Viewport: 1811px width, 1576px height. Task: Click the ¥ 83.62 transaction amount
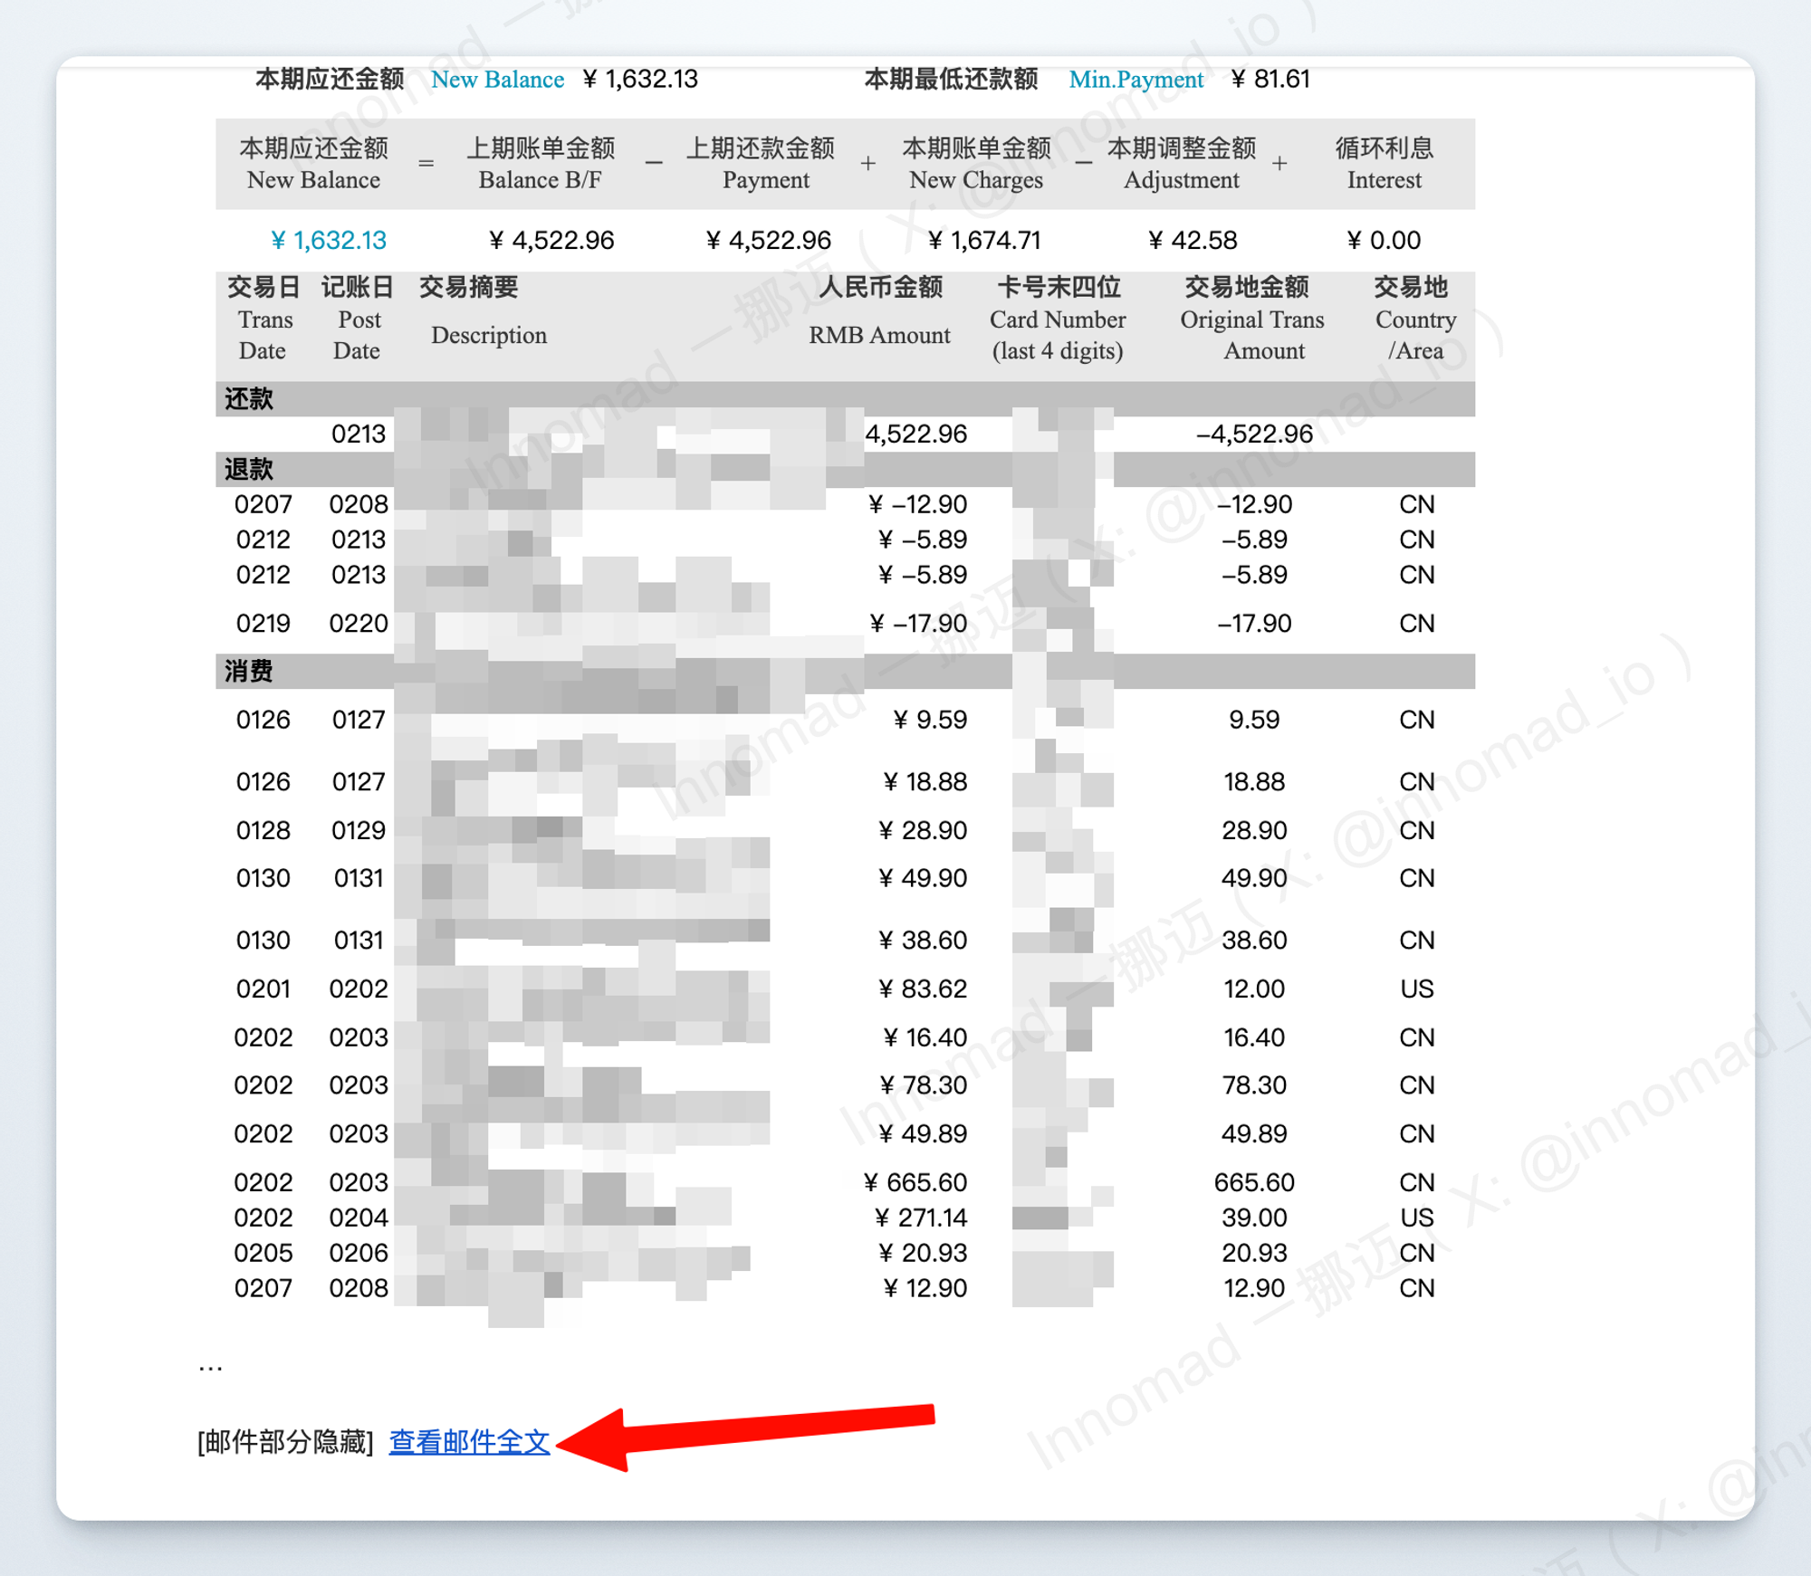click(x=923, y=989)
